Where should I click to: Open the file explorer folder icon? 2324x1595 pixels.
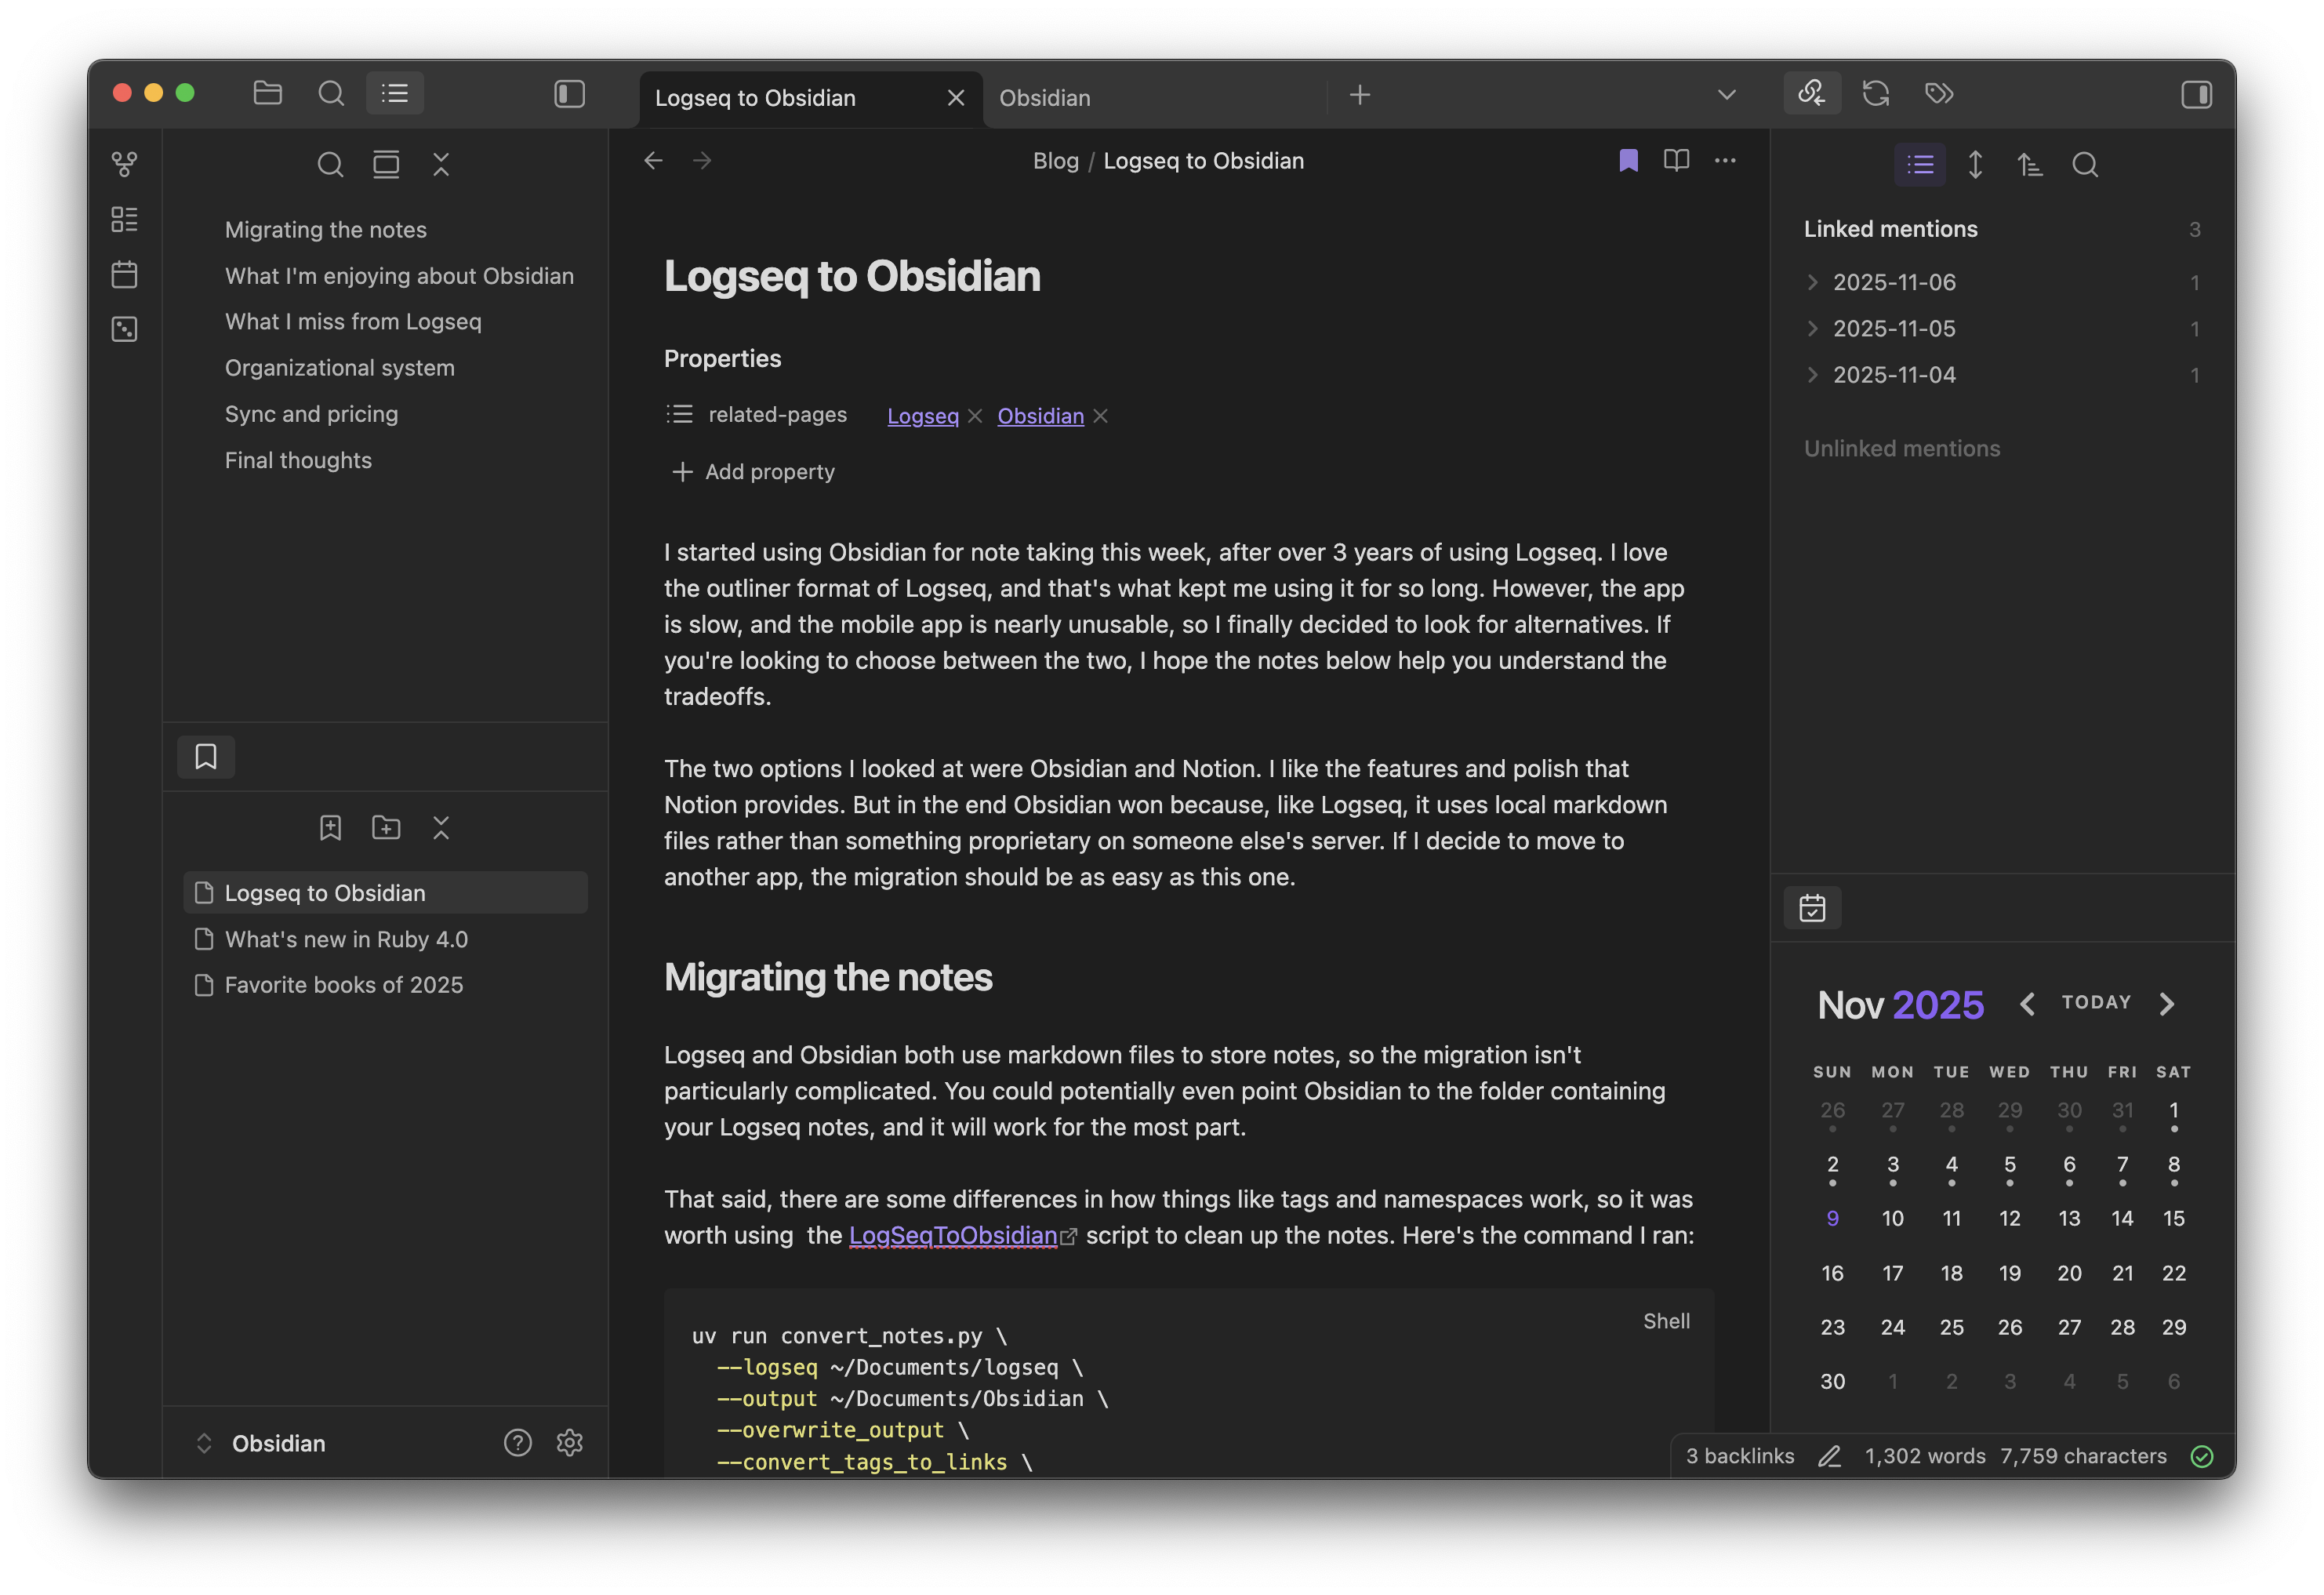267,94
